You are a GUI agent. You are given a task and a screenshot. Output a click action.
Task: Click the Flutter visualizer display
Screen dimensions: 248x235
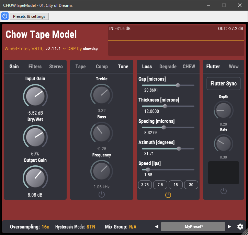tap(224, 173)
